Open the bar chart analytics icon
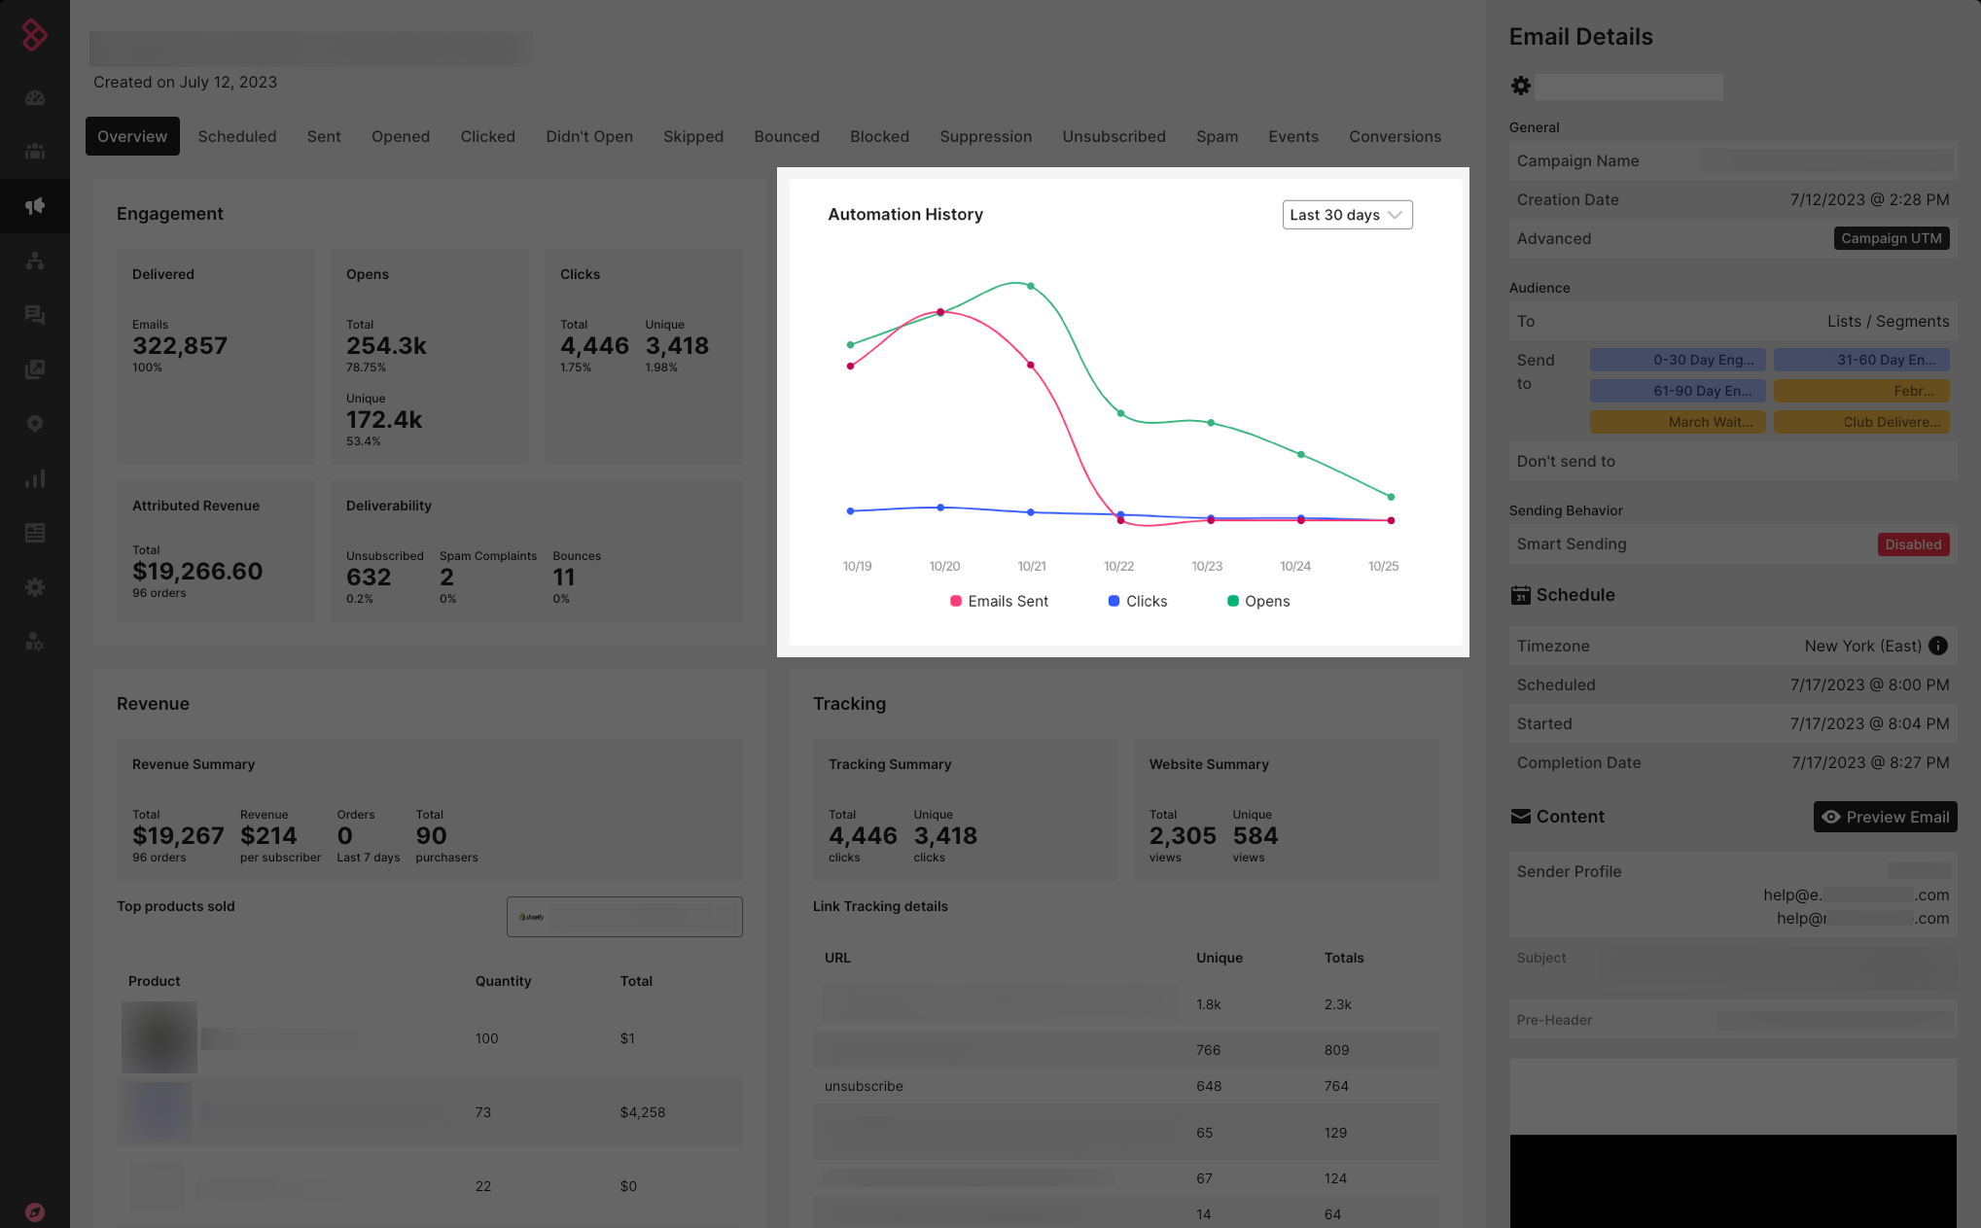 tap(35, 478)
